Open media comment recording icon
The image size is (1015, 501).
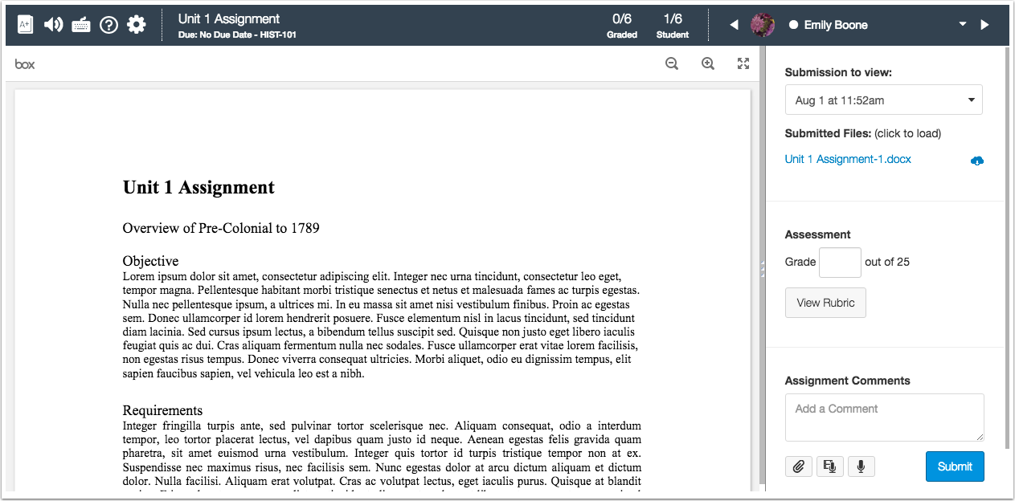(x=829, y=466)
